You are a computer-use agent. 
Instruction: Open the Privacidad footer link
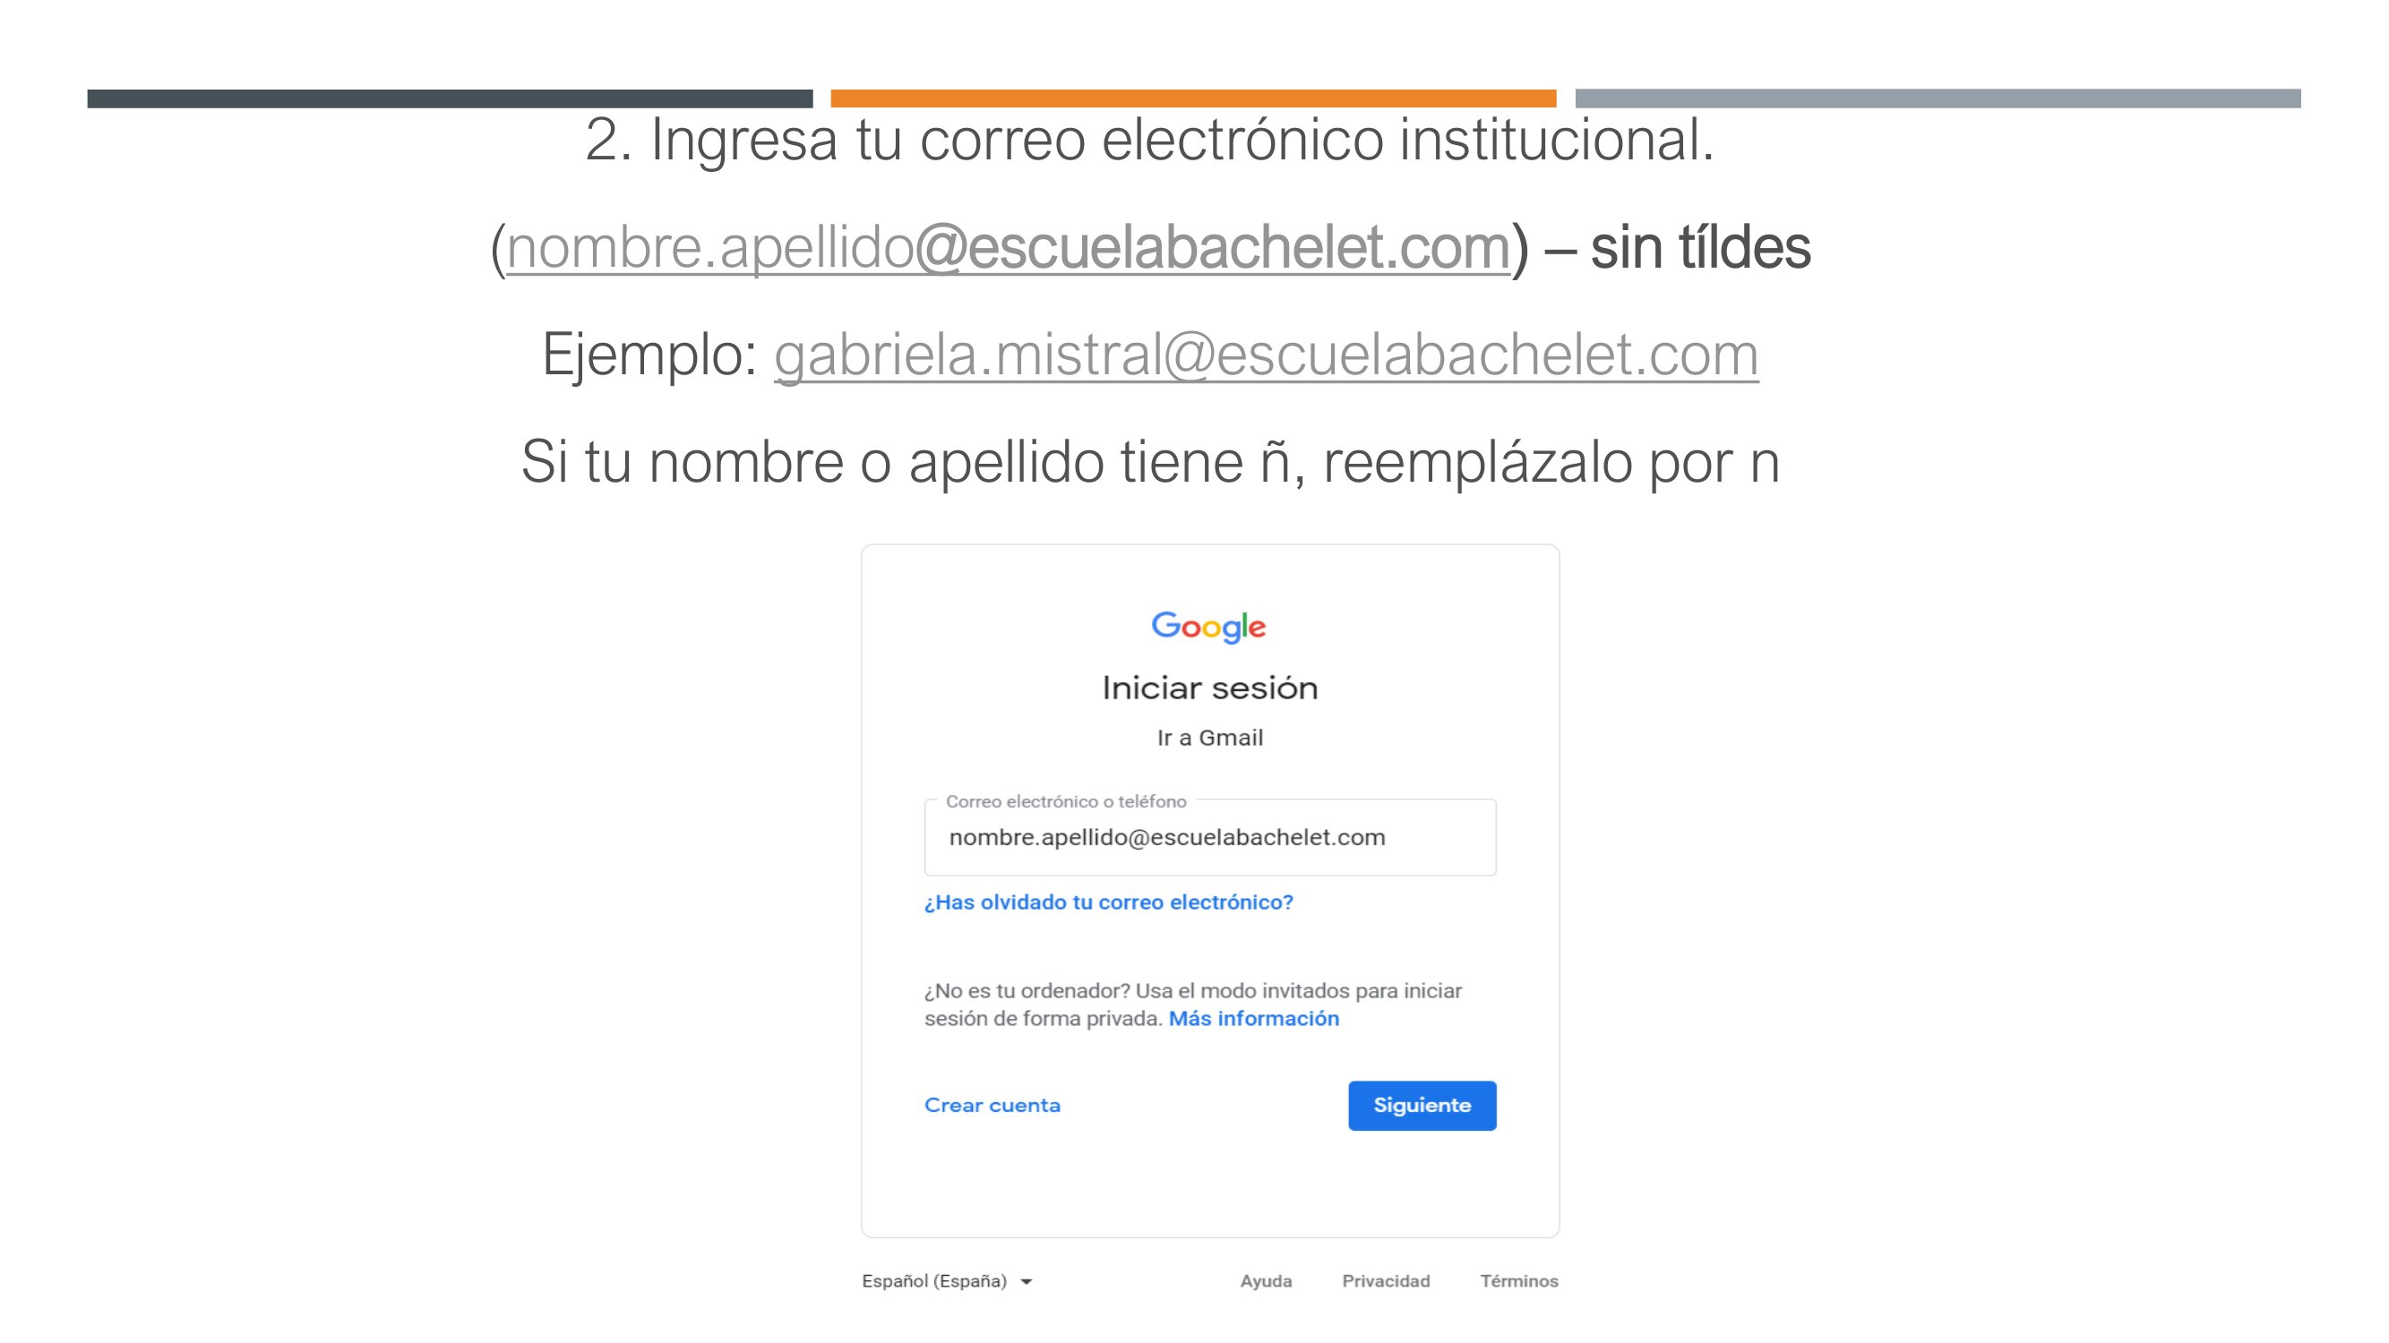1386,1281
